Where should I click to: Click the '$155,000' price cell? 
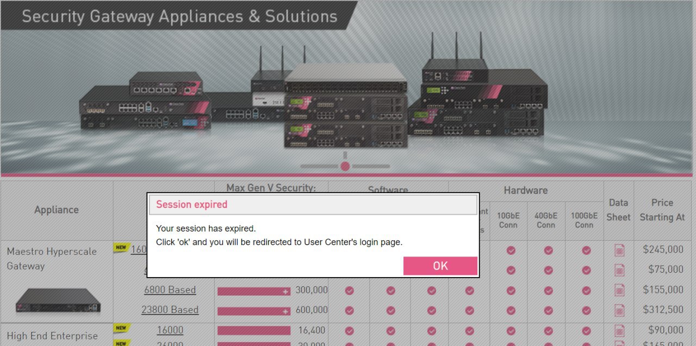(663, 290)
